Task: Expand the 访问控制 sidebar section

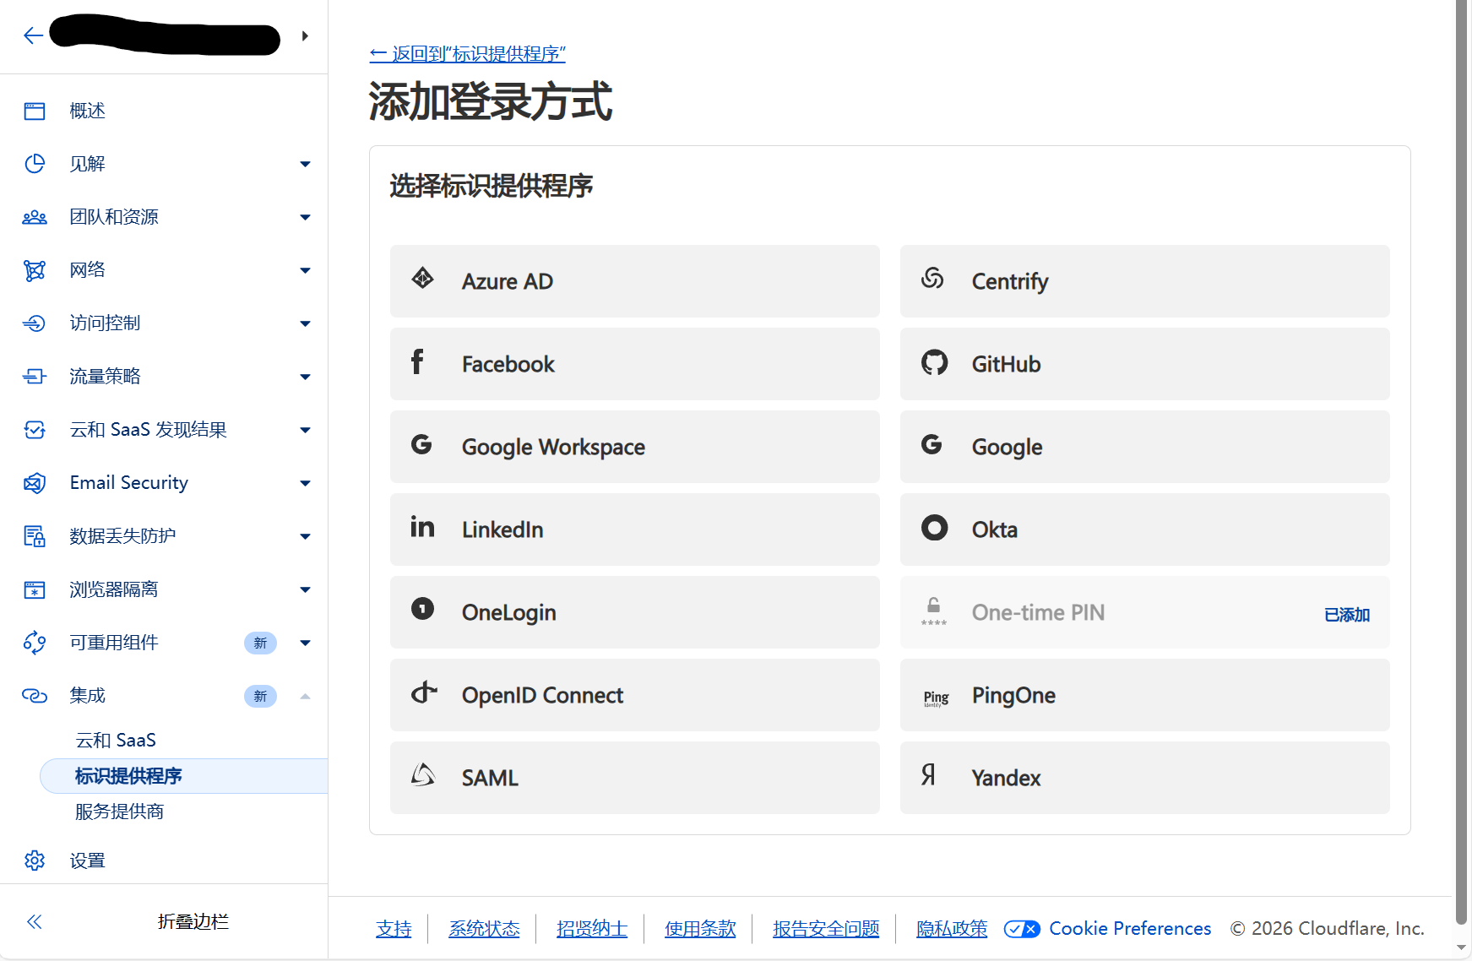Action: pyautogui.click(x=305, y=323)
